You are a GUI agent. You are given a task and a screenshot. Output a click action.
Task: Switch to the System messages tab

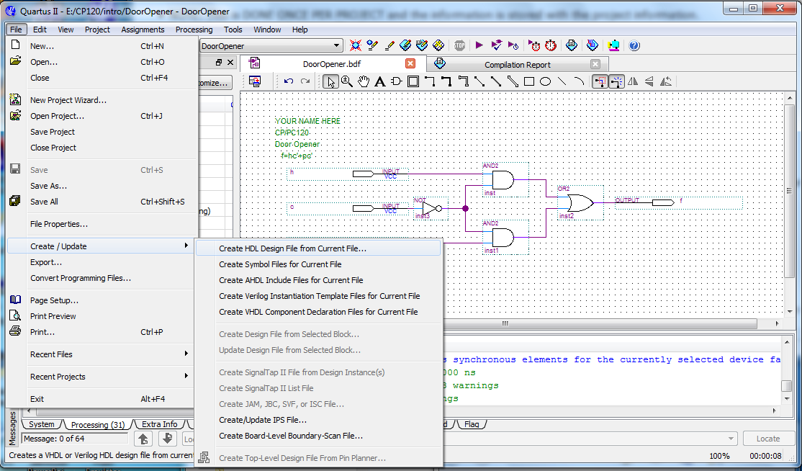coord(42,424)
